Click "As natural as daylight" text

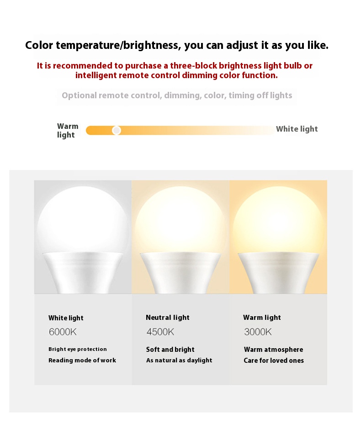(x=179, y=361)
